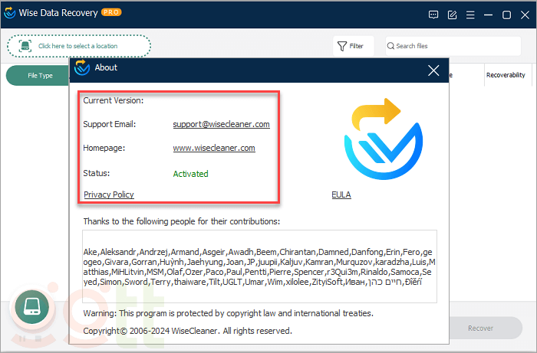This screenshot has height=353, width=537.
Task: Open the select a location dropdown
Action: (79, 46)
